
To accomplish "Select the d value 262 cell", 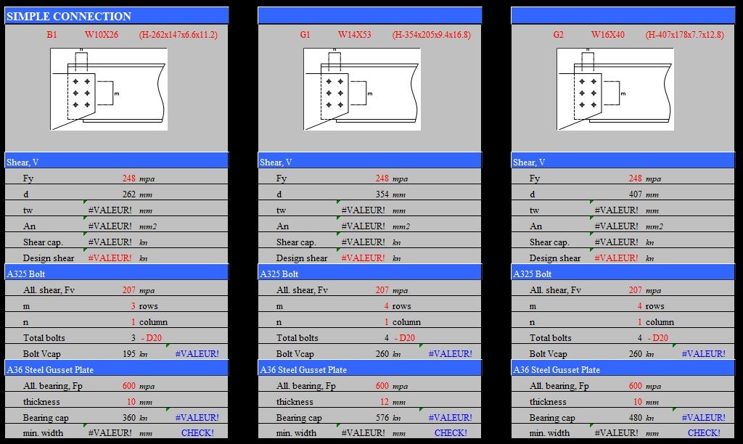I will pos(128,194).
